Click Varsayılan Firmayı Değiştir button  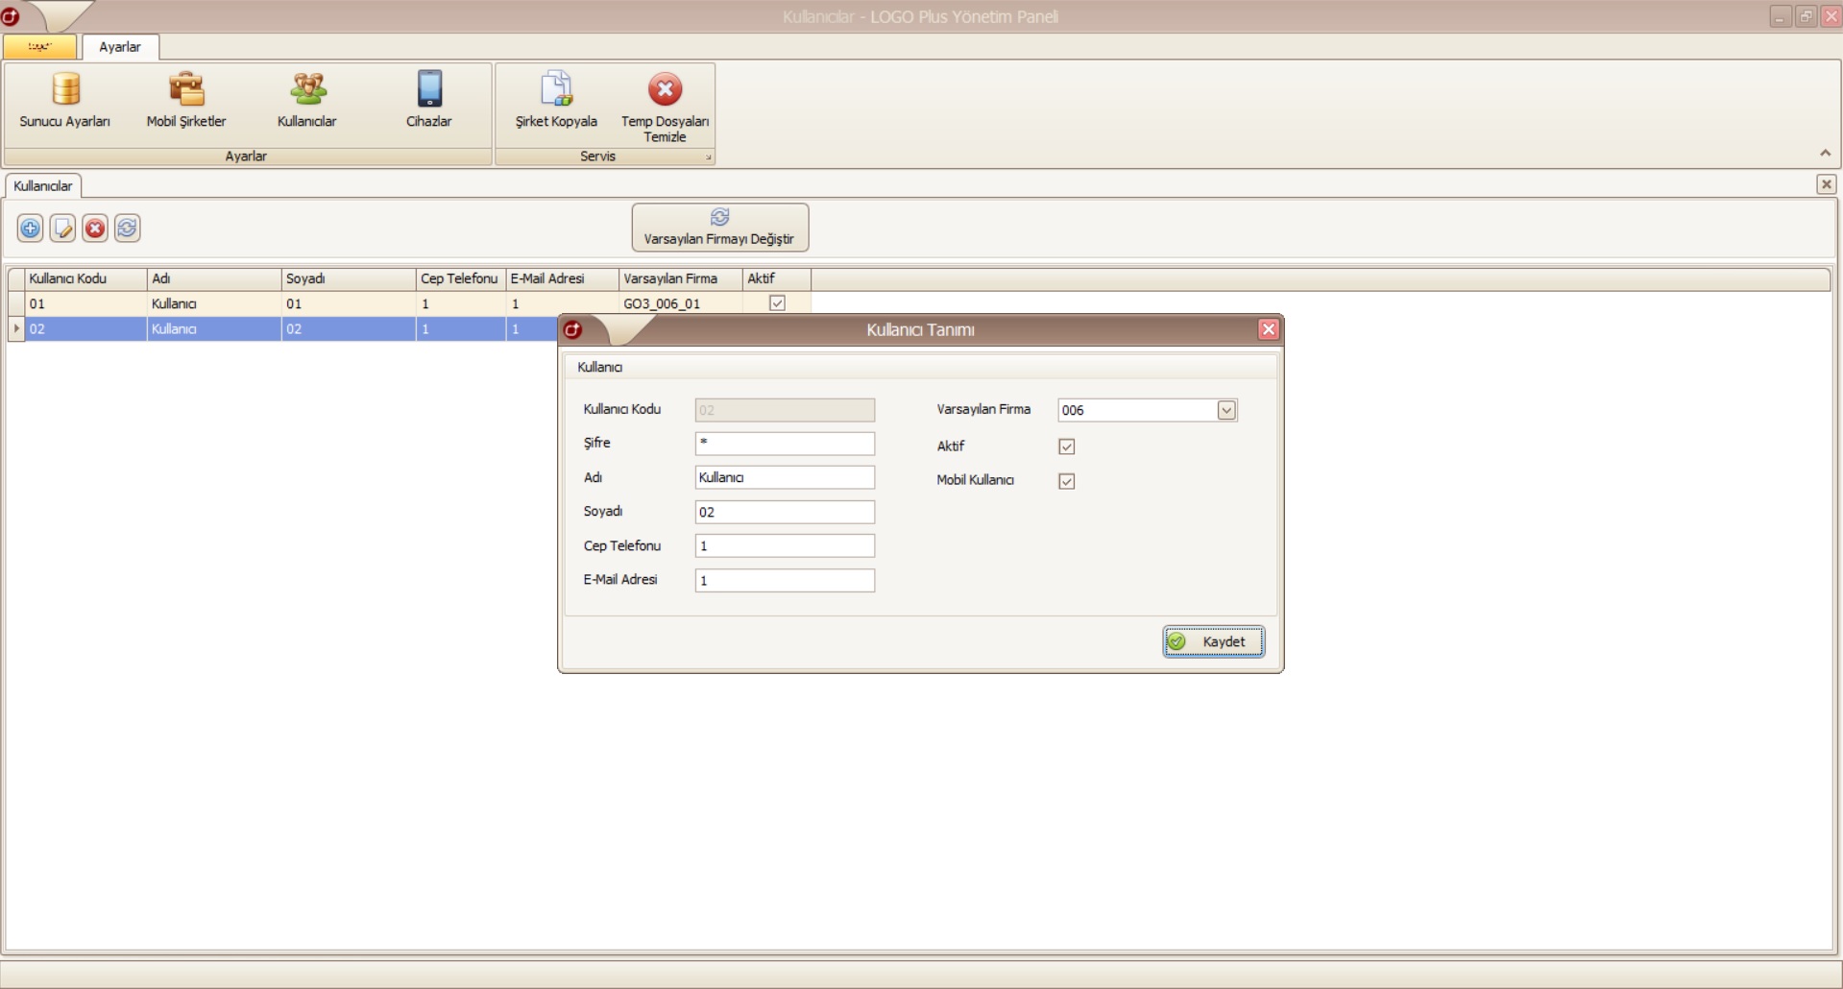[x=719, y=228]
